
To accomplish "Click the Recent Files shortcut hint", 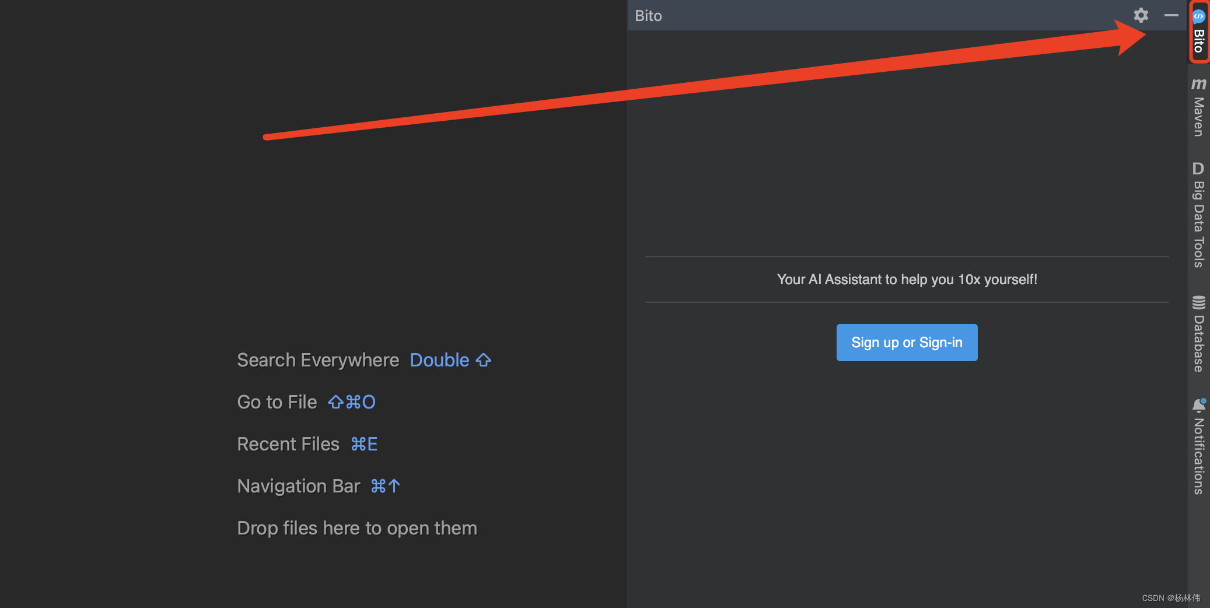I will [x=364, y=444].
